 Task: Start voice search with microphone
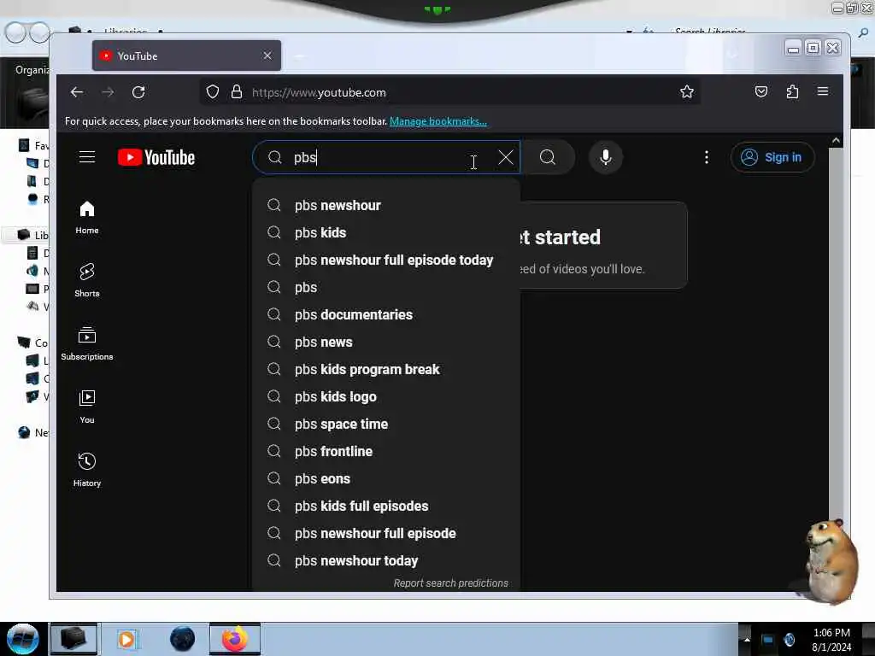[x=606, y=157]
